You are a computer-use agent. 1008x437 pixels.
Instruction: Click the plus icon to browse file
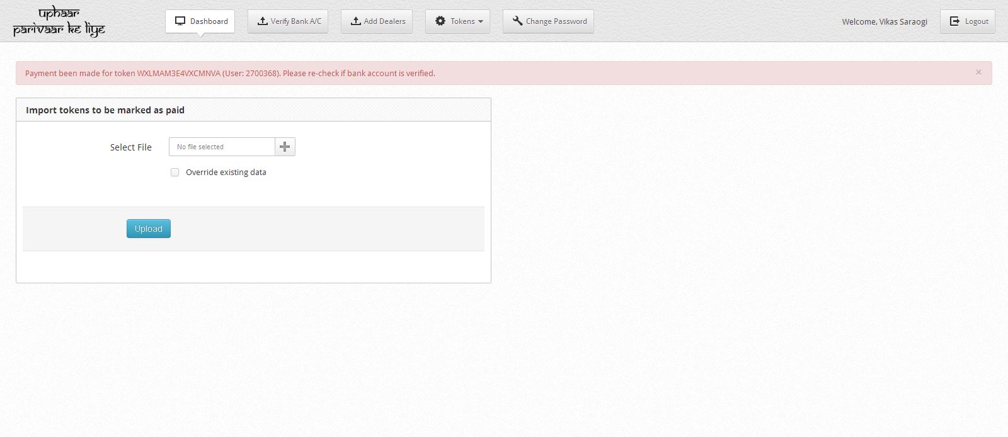[285, 147]
